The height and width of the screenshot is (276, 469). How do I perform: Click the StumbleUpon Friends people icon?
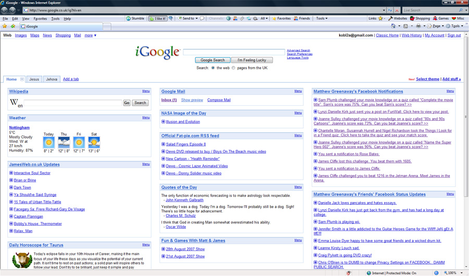(x=296, y=18)
